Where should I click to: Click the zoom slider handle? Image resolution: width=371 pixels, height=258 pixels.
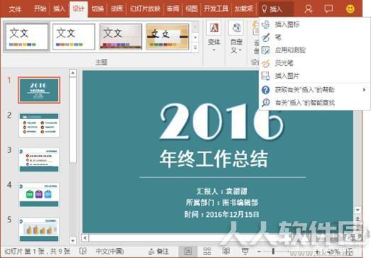click(x=273, y=252)
